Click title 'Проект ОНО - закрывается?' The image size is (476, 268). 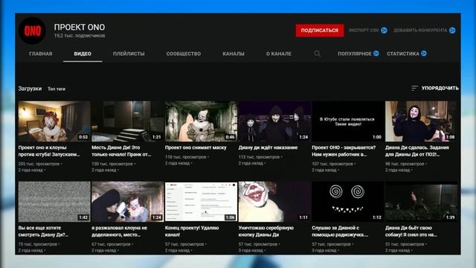344,151
